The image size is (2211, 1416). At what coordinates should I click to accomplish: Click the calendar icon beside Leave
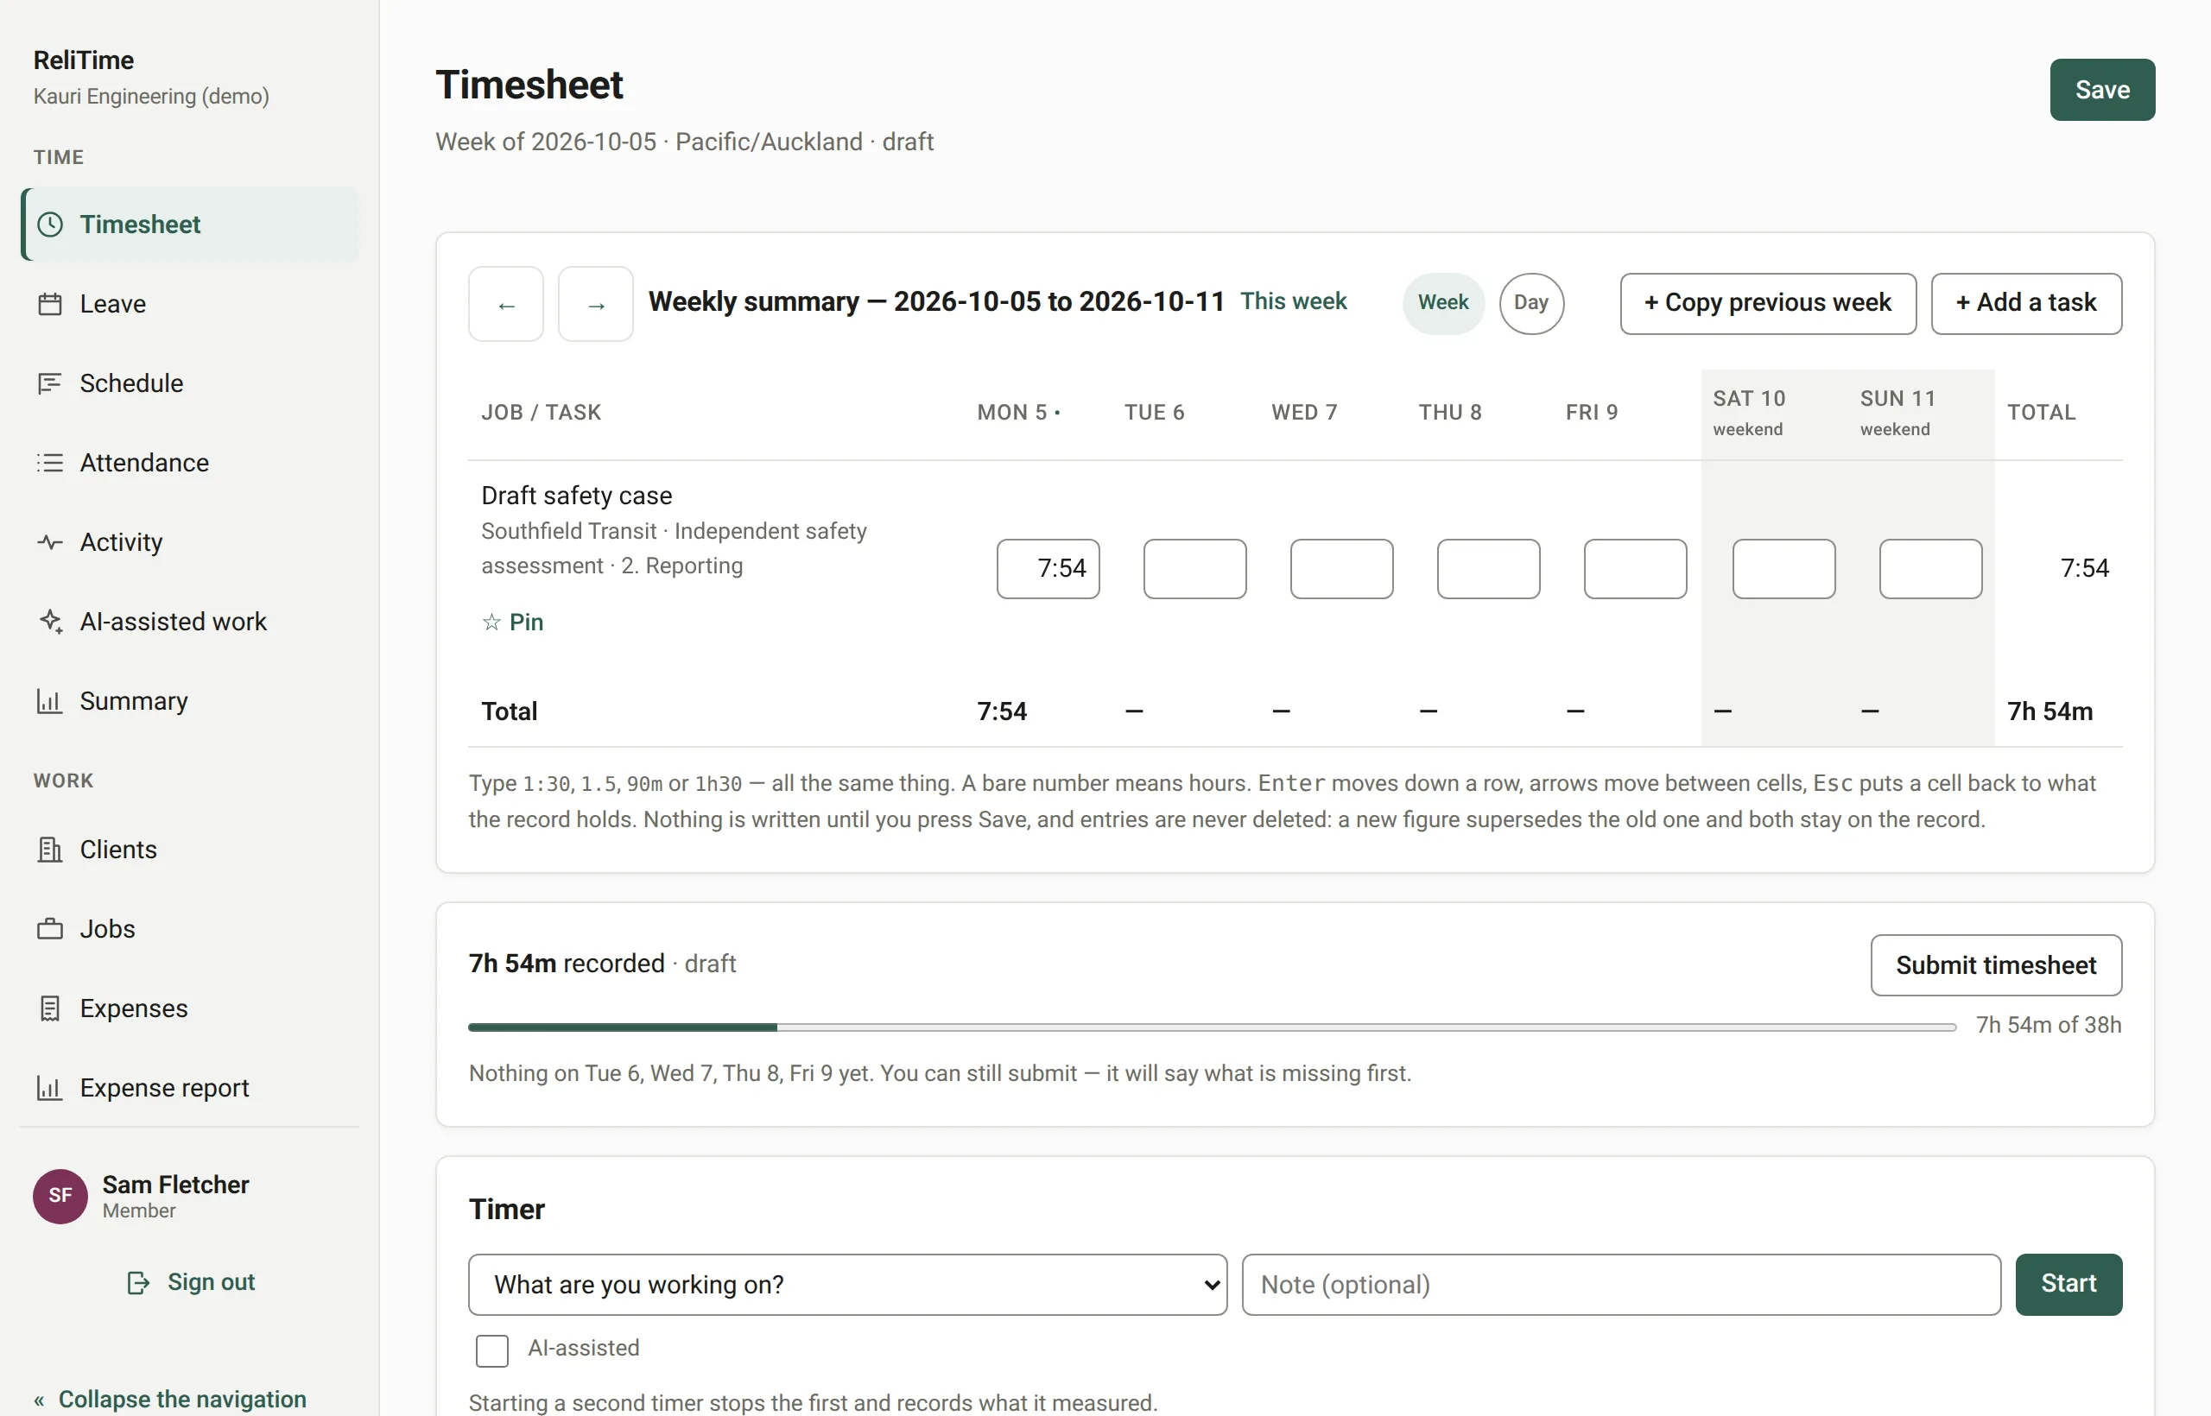[x=50, y=304]
